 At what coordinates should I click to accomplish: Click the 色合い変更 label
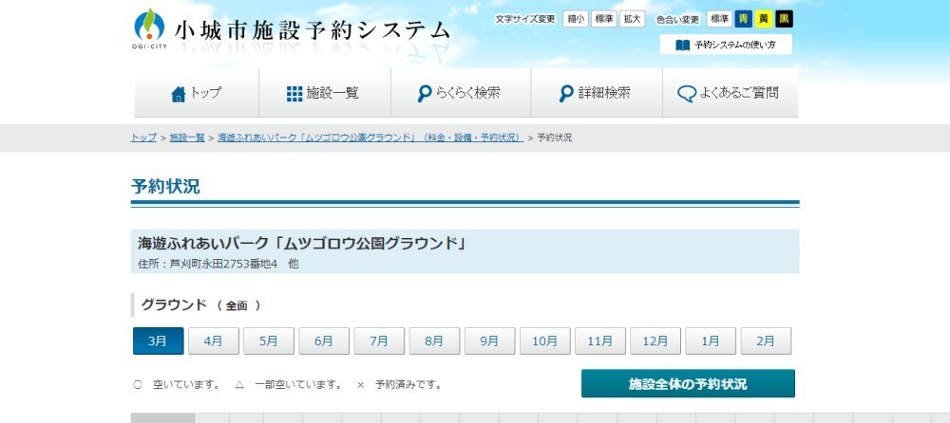click(x=678, y=19)
